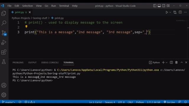The width and height of the screenshot is (189, 106).
Task: Toggle primary side bar layout icon
Action: click(x=155, y=6)
